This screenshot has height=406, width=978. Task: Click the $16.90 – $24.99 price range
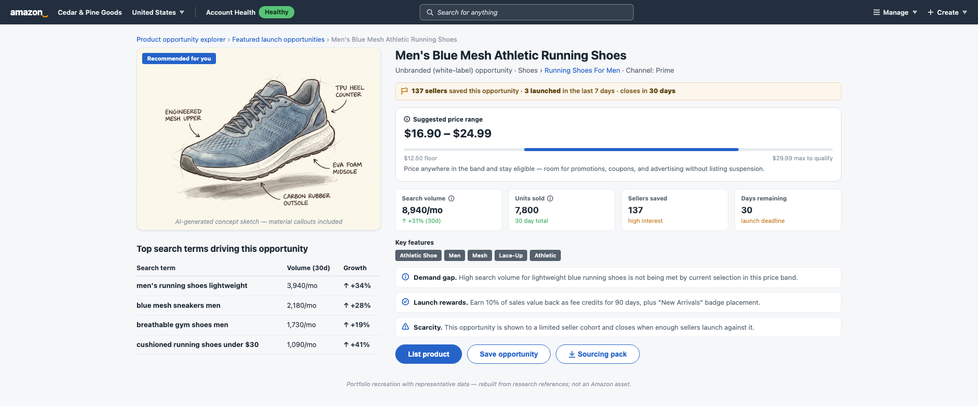click(448, 133)
